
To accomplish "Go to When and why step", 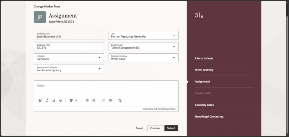I will point(204,70).
